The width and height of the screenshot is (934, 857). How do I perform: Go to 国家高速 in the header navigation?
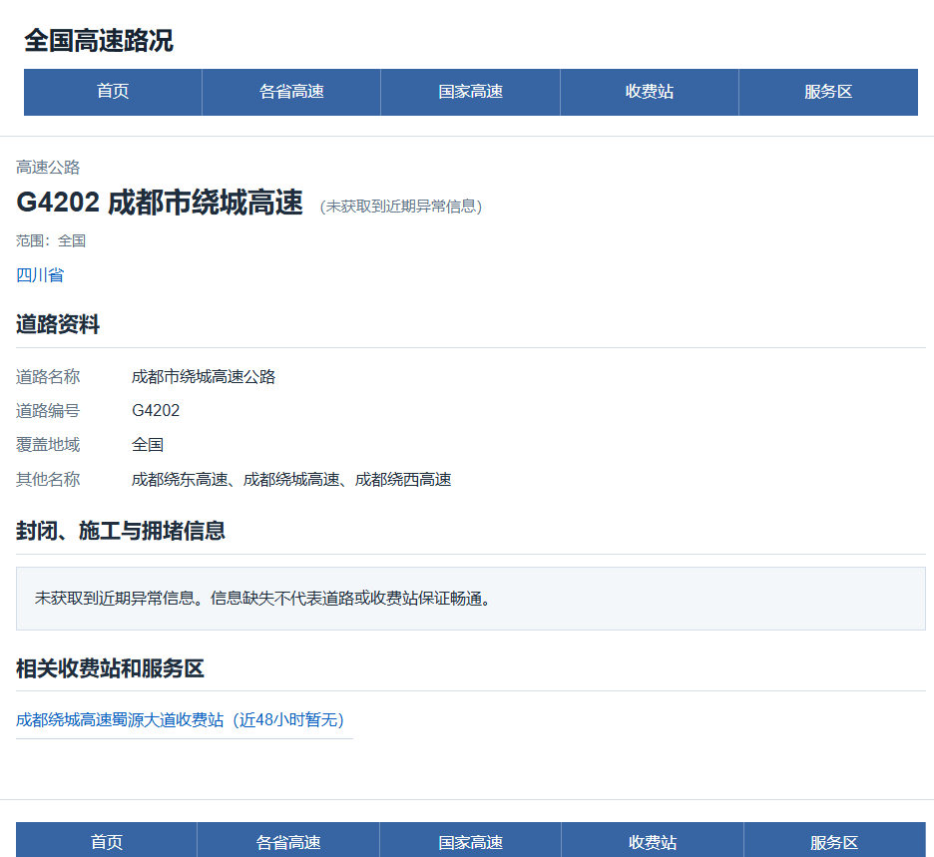pyautogui.click(x=471, y=92)
